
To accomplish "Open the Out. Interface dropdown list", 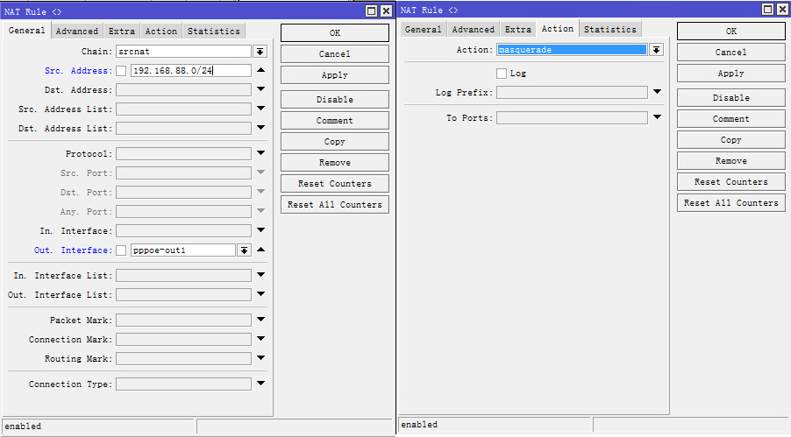I will (x=244, y=250).
